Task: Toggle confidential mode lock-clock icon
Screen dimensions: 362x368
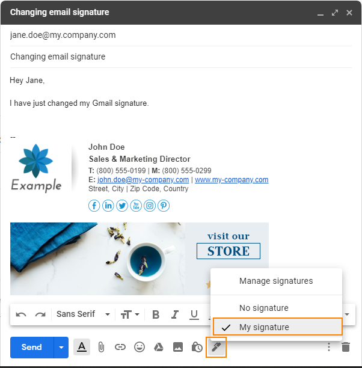Action: pos(197,347)
